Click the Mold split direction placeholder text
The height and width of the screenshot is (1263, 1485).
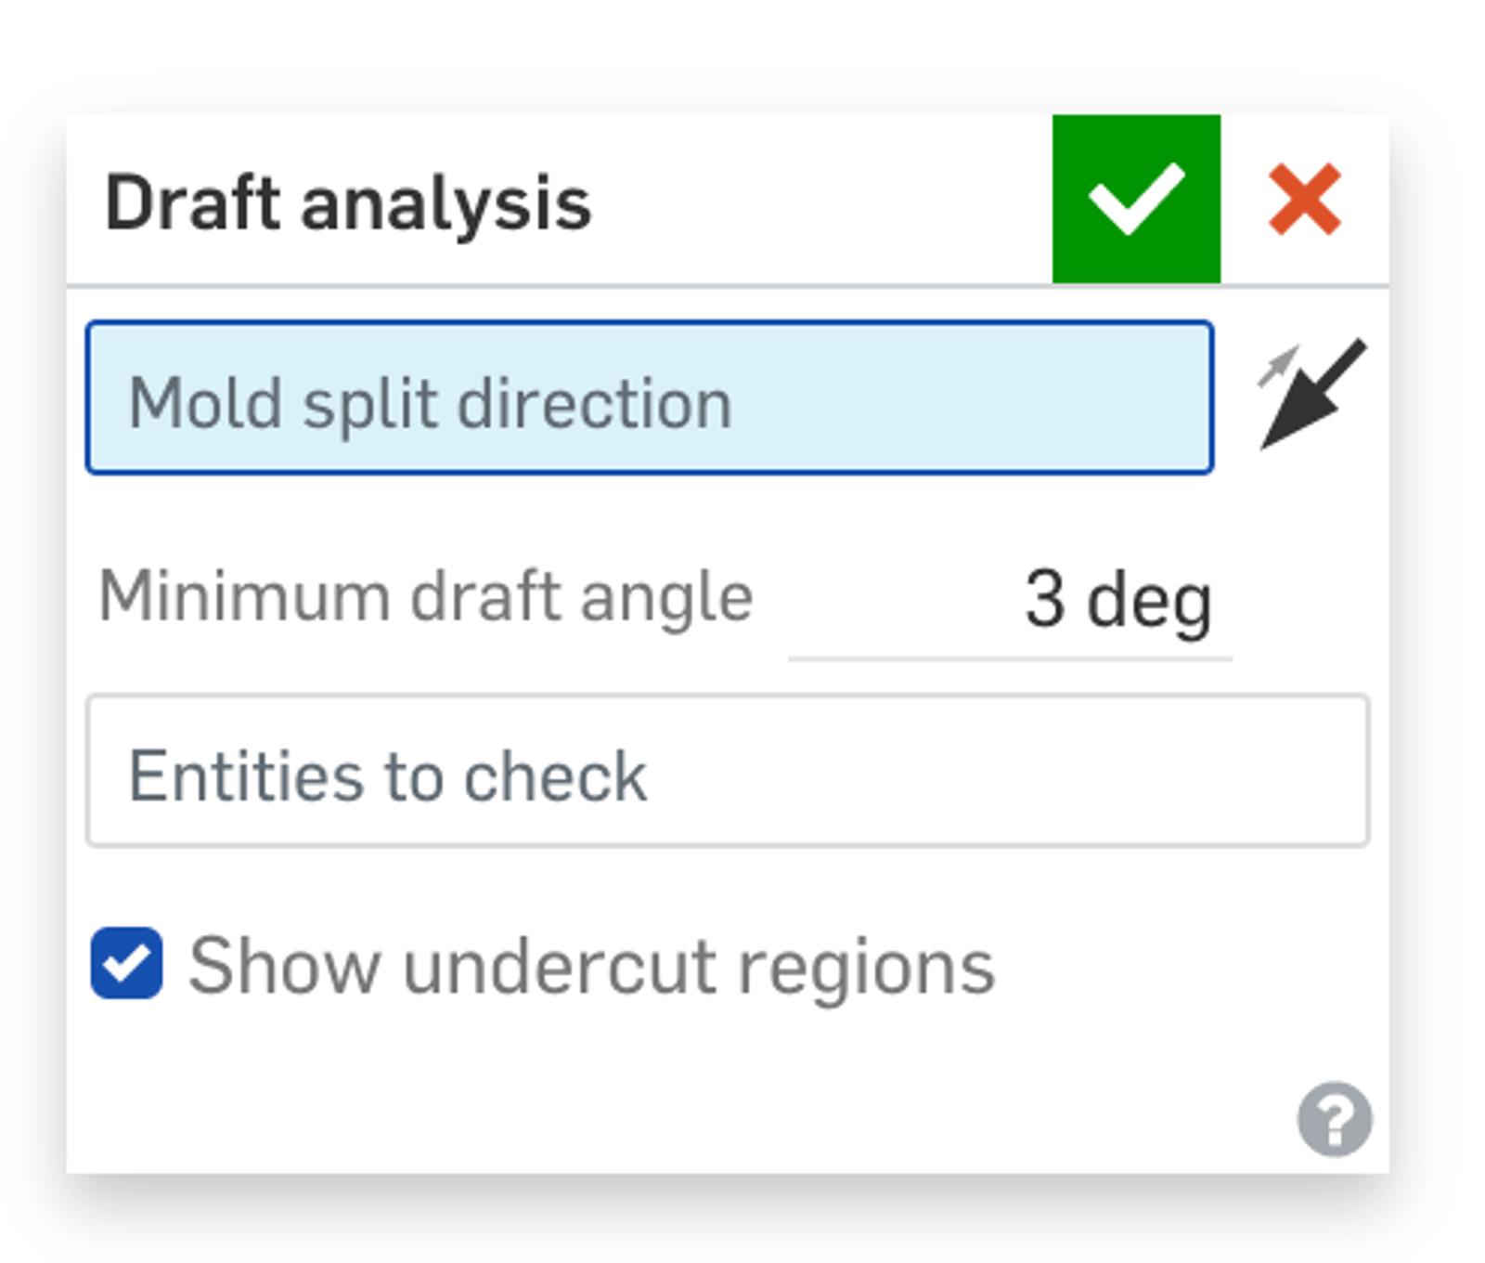click(x=430, y=404)
